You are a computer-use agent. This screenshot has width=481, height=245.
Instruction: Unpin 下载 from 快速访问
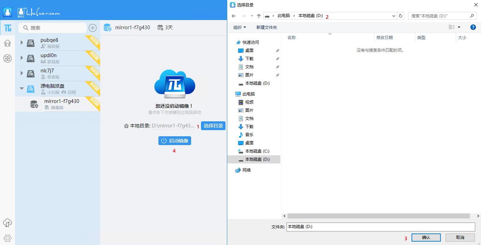[277, 58]
